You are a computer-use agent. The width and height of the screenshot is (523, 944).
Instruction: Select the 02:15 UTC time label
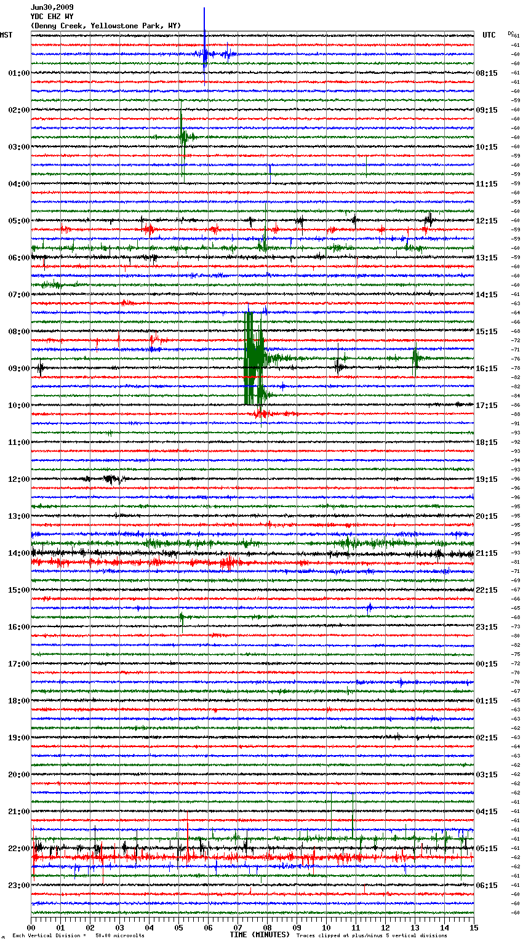point(487,738)
